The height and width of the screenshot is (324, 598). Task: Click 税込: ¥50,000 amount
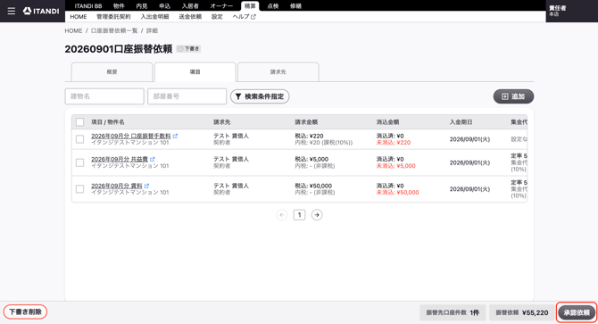[313, 186]
